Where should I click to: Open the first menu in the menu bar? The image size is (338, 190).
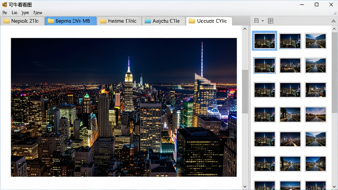[x=5, y=13]
